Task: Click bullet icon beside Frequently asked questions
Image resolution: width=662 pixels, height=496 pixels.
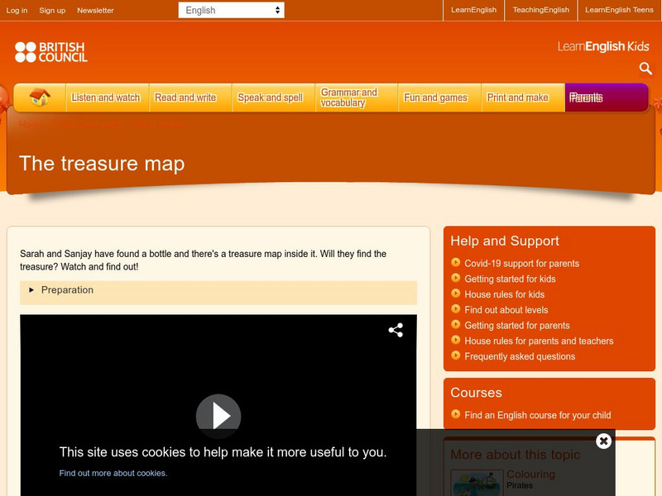Action: point(456,355)
